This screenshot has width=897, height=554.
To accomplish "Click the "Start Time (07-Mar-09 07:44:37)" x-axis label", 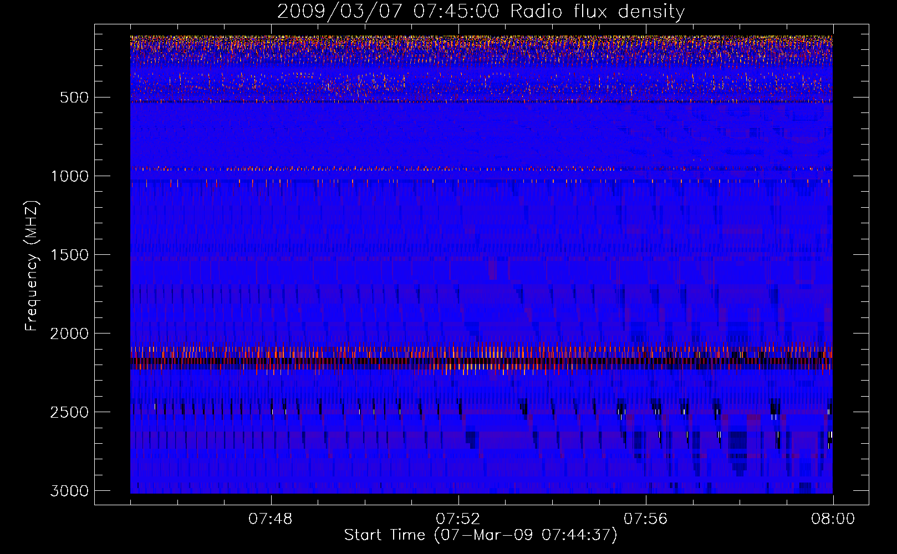I will 481,535.
